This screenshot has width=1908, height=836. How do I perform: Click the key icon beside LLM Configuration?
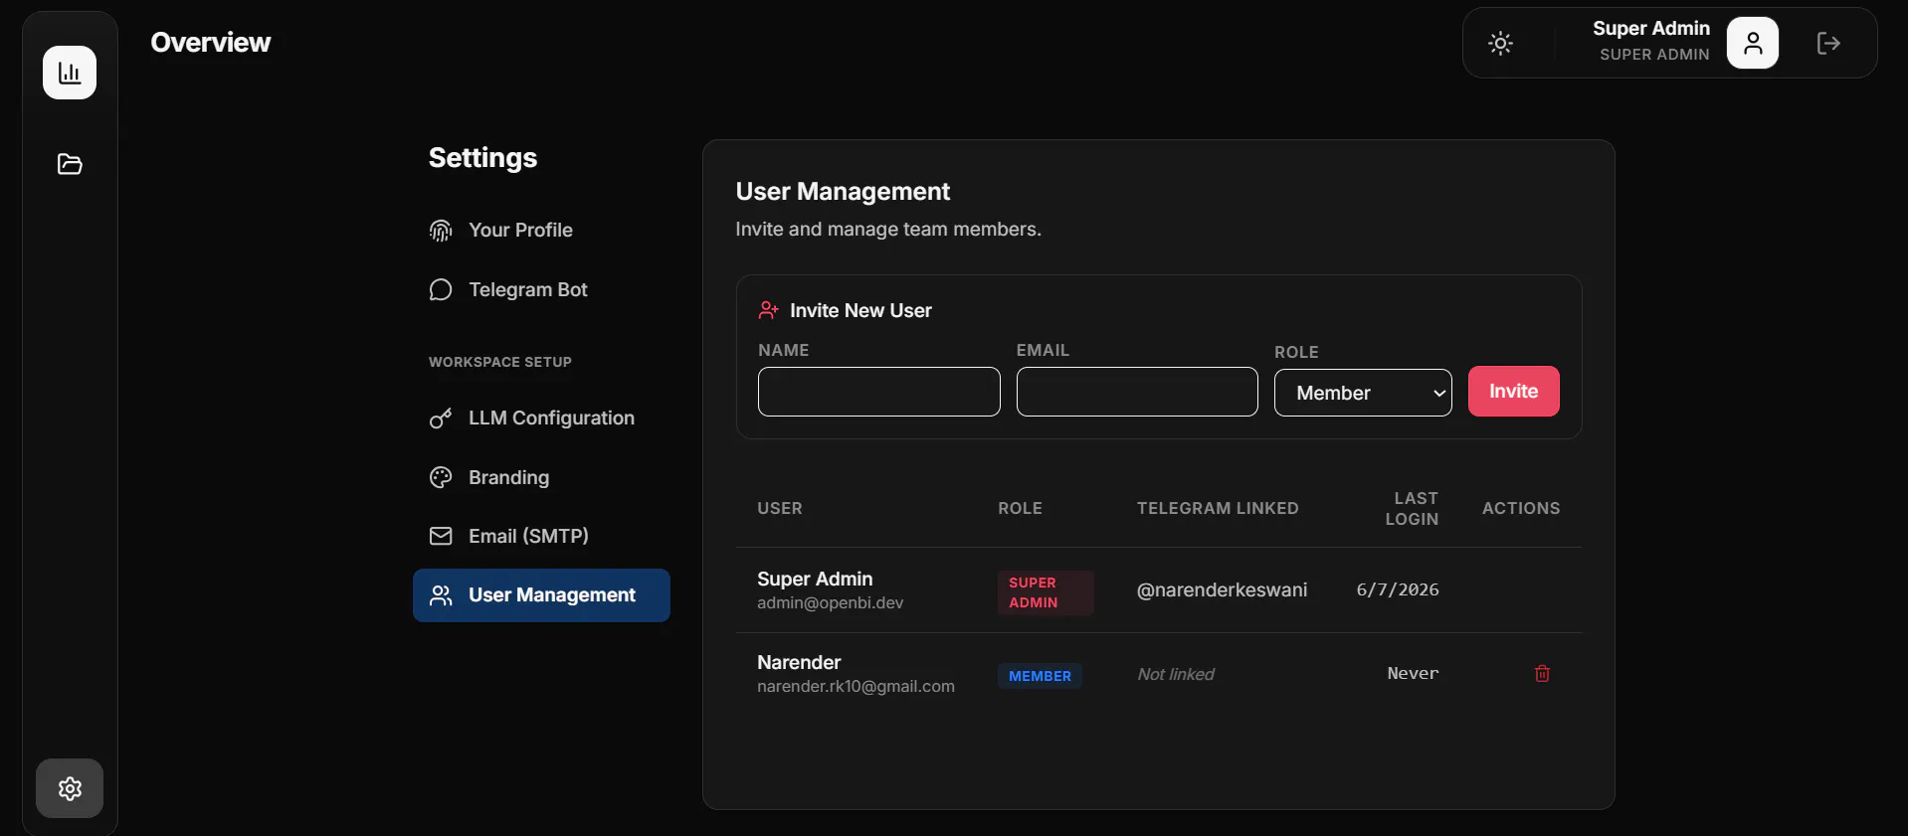pos(441,418)
